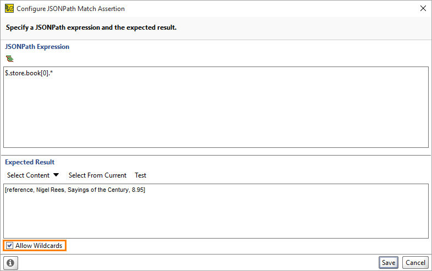Place cursor in $.store.book[0].* expression text
The width and height of the screenshot is (432, 271).
coord(29,73)
